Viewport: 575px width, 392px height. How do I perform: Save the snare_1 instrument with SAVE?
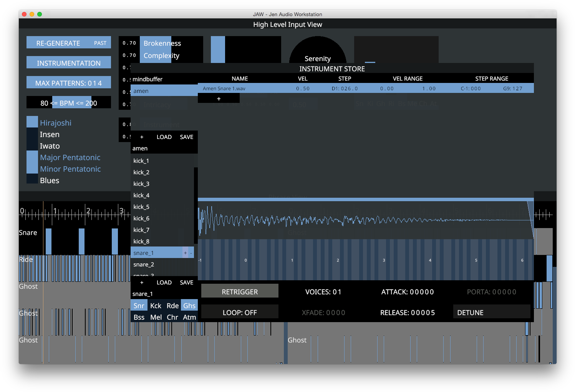(x=187, y=282)
